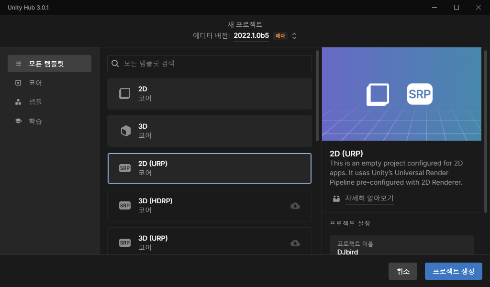This screenshot has height=287, width=490.
Task: Choose the 3D (URP) template
Action: click(x=210, y=241)
